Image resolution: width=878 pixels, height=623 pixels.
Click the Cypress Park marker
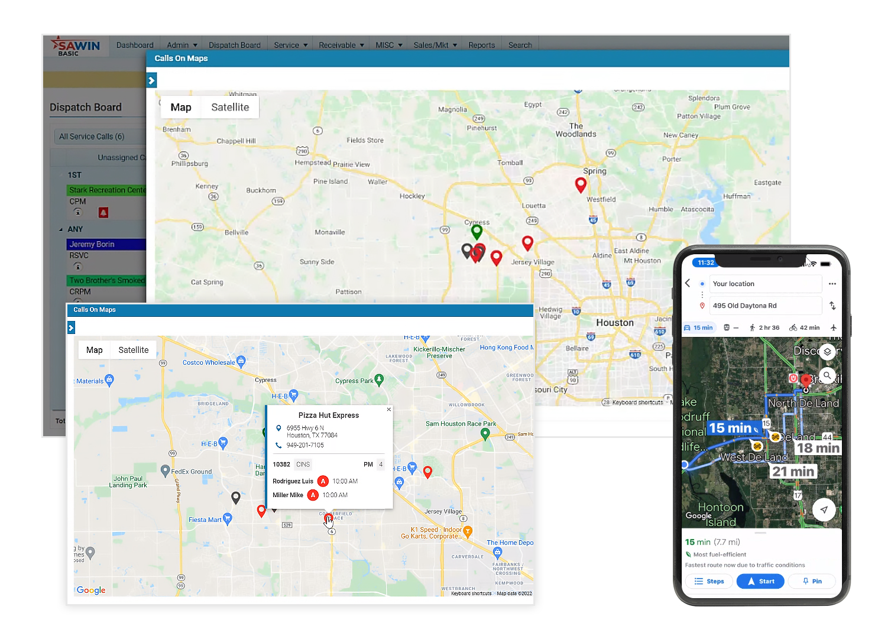pyautogui.click(x=379, y=380)
